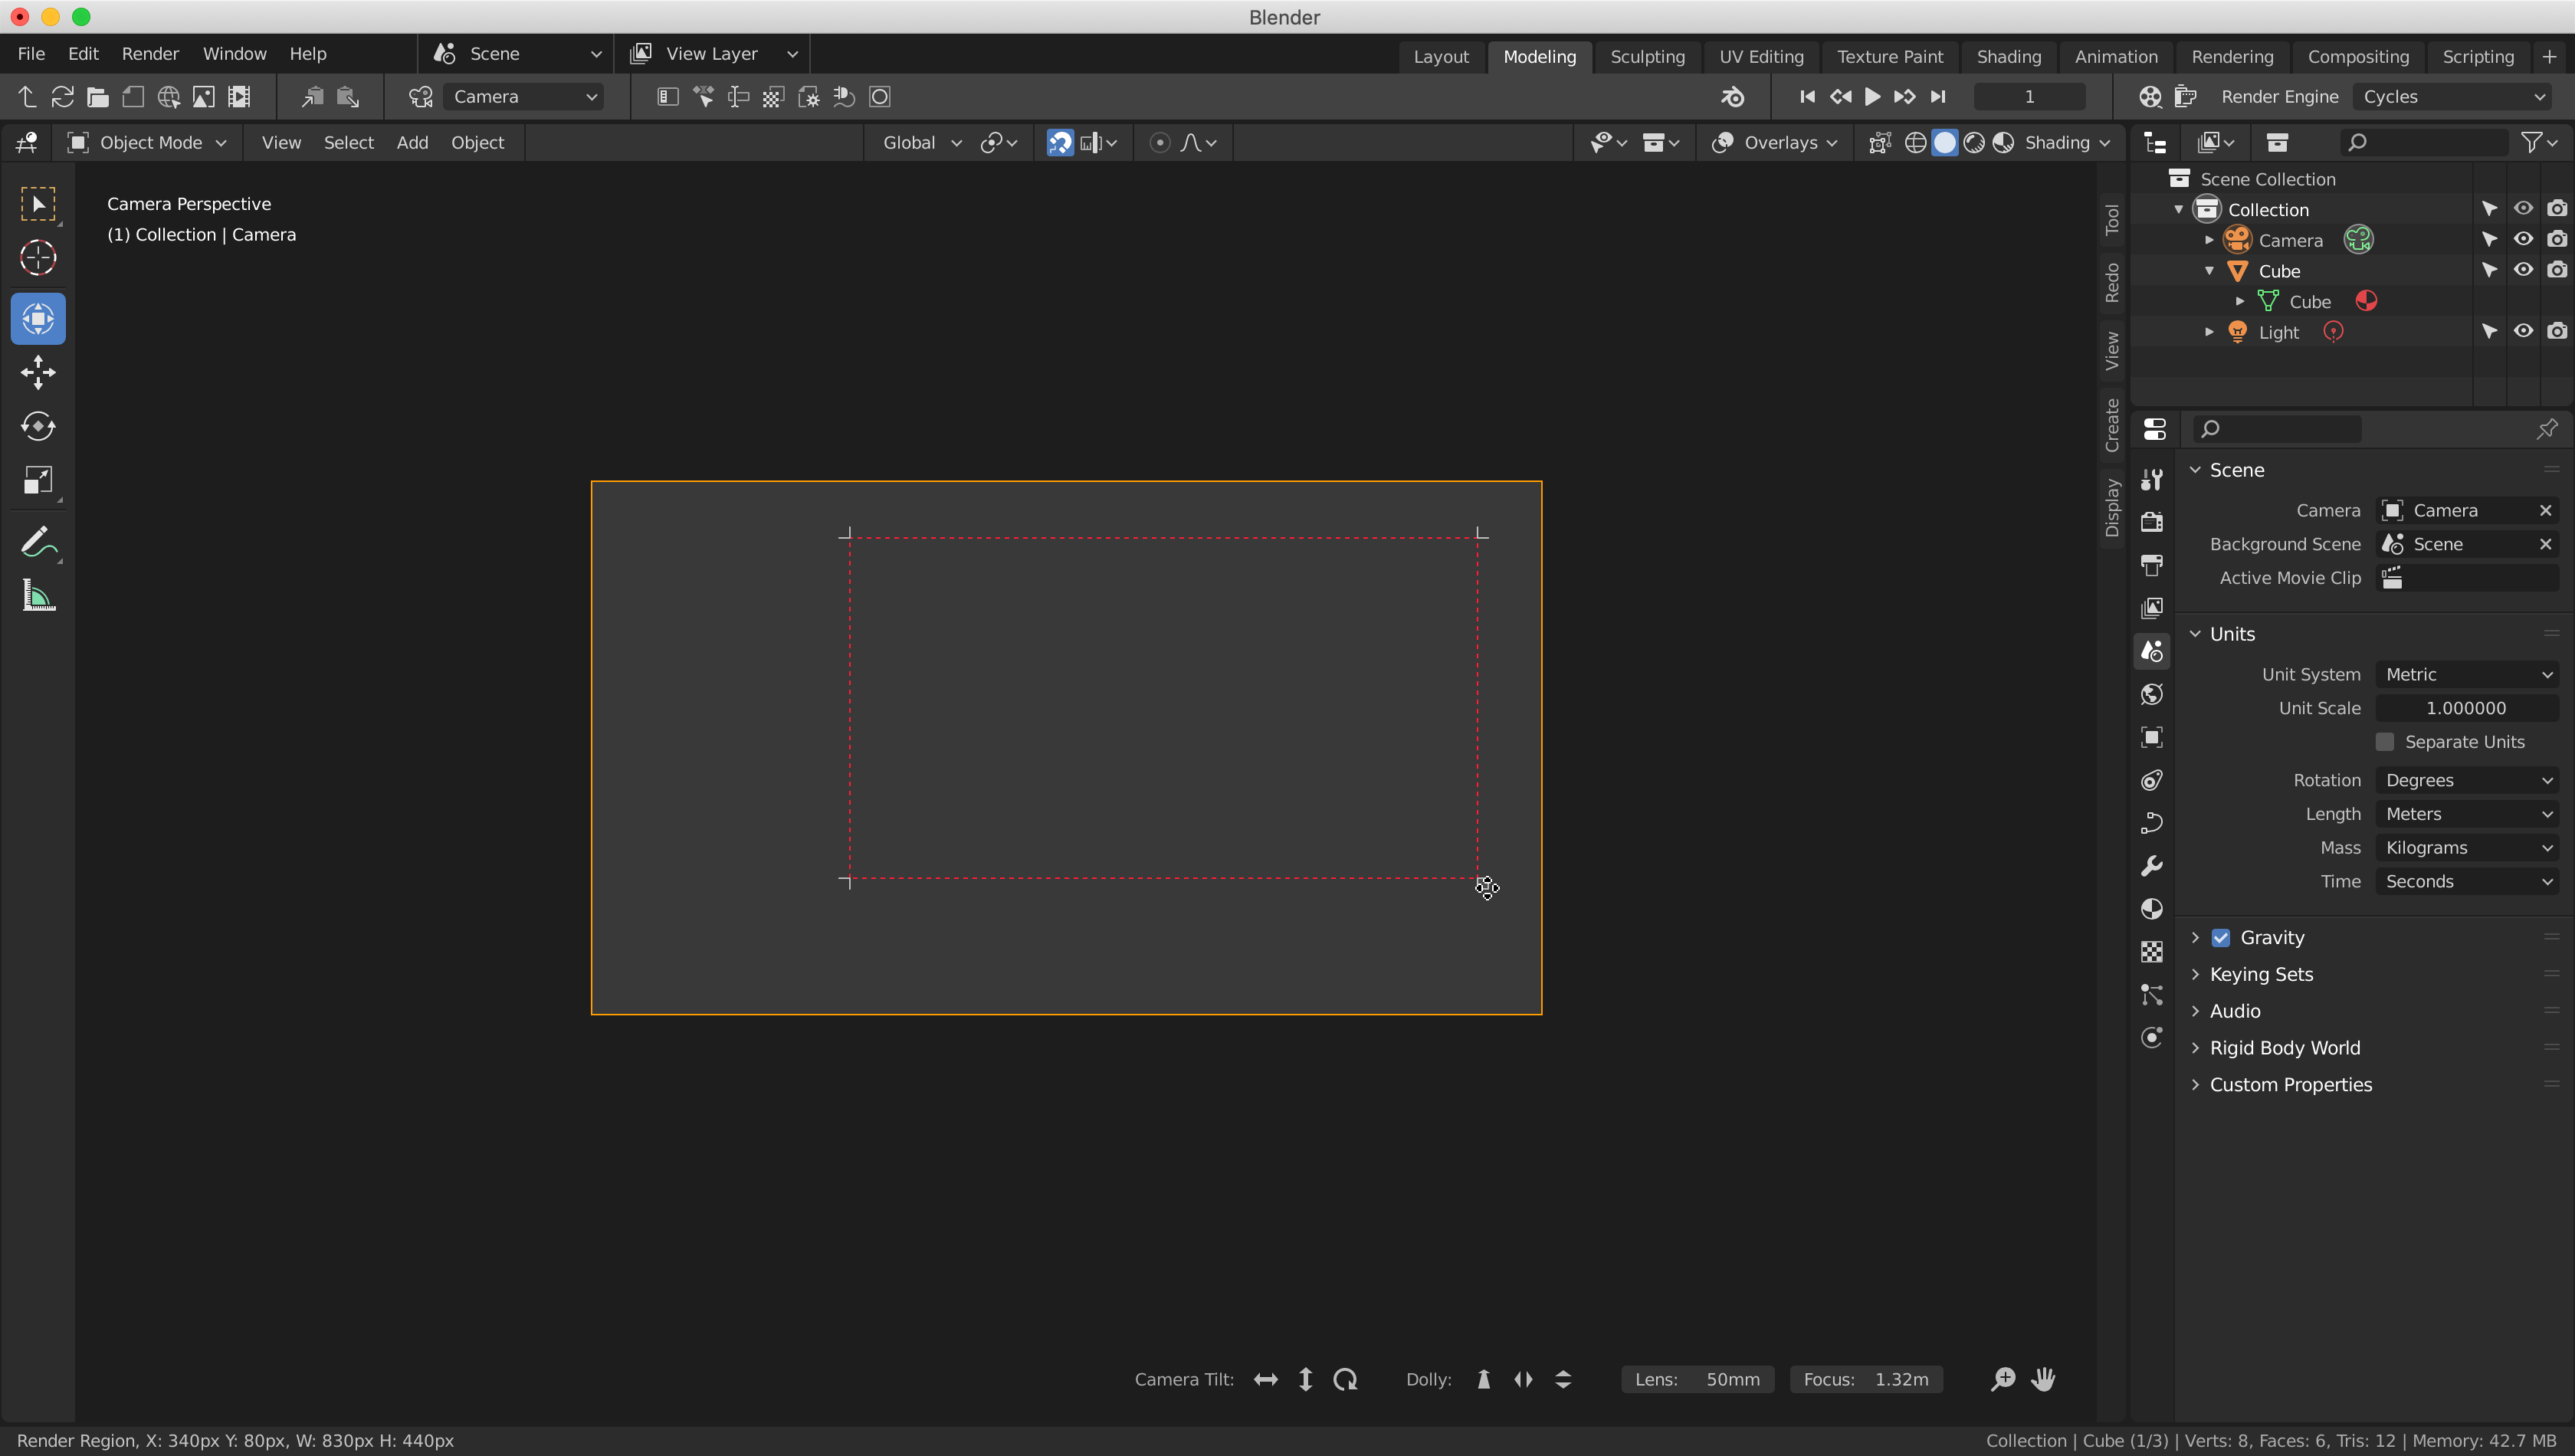Click the Measure tool icon

tap(39, 596)
